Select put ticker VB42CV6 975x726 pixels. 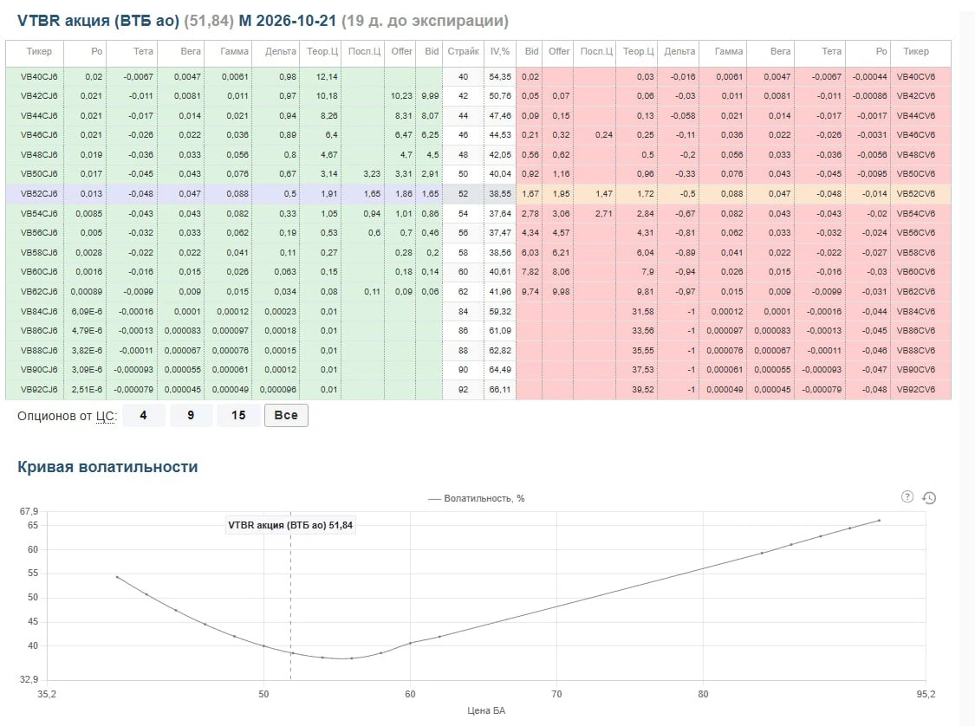coord(916,95)
